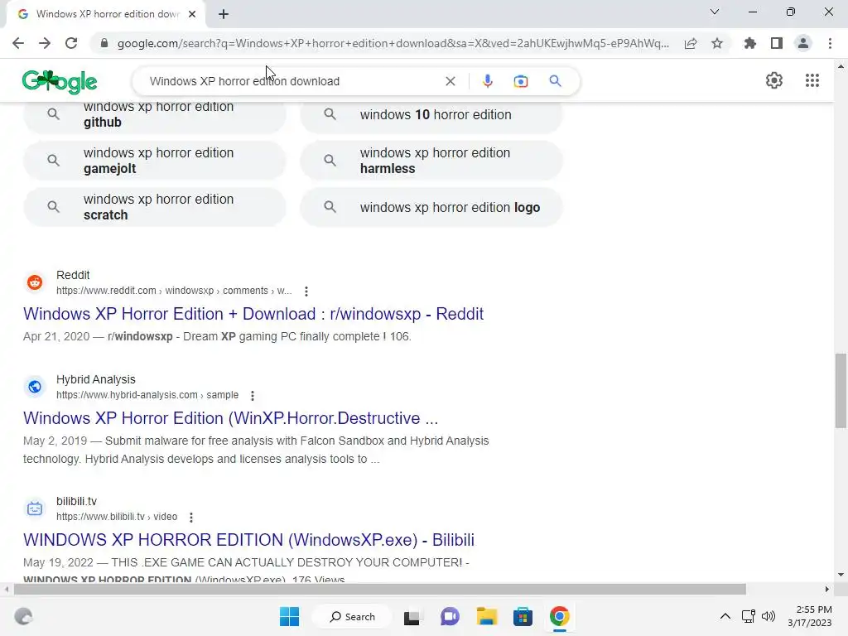Click the scroll-right arrow of horizontal scrollbar
This screenshot has height=636, width=848.
(x=827, y=589)
